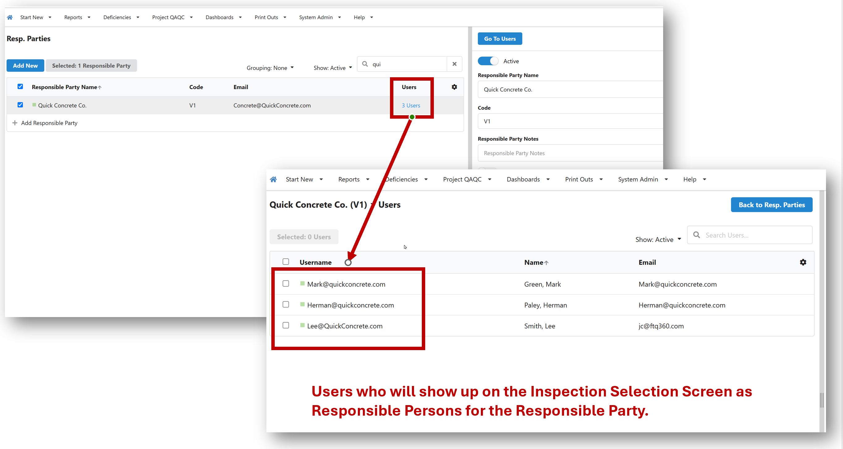This screenshot has width=843, height=449.
Task: Click the 3 Users link
Action: (x=411, y=105)
